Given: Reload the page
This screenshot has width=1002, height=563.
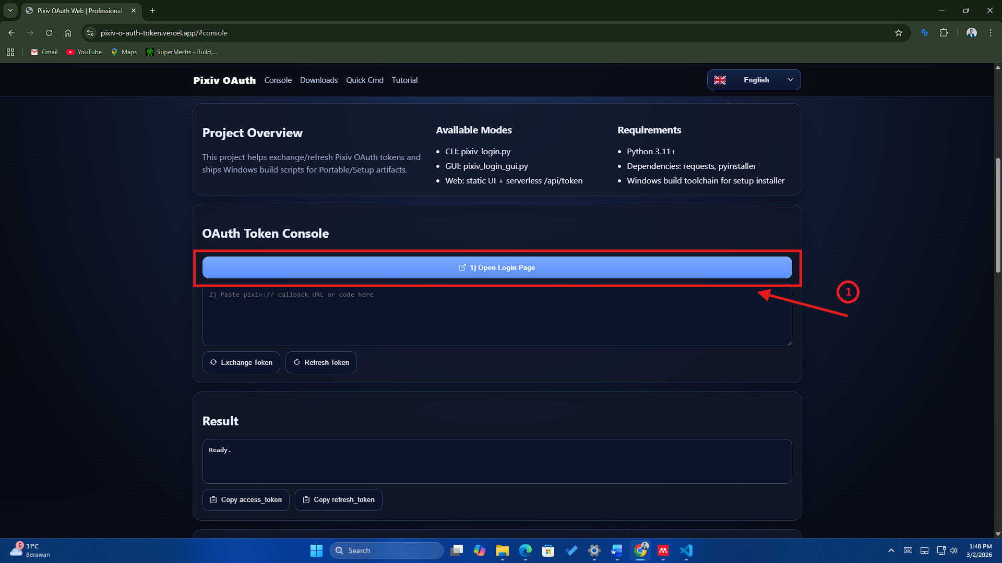Looking at the screenshot, I should (x=49, y=33).
